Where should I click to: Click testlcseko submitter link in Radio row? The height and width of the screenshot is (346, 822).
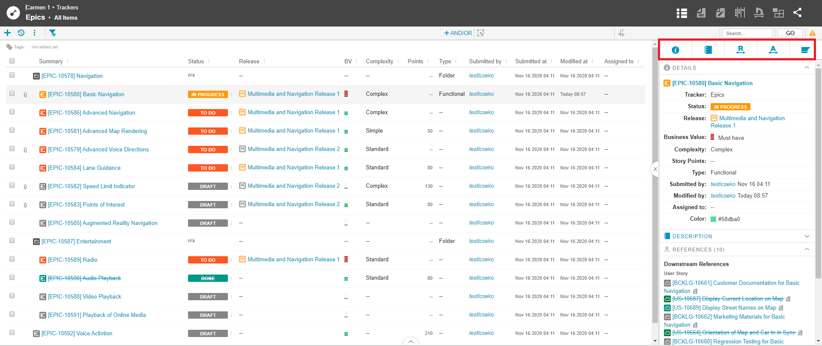click(481, 260)
